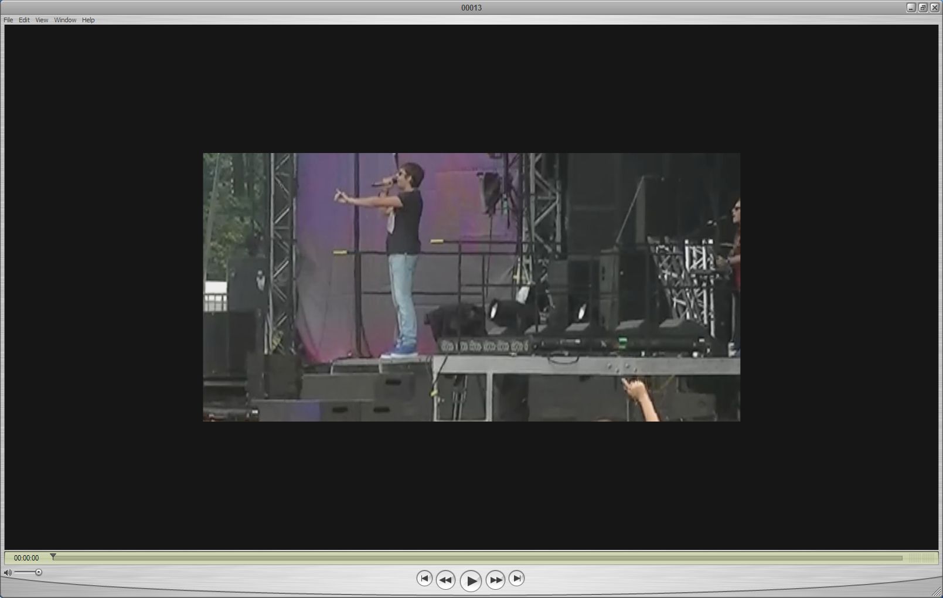Mute audio with the speaker icon
943x598 pixels.
click(7, 572)
